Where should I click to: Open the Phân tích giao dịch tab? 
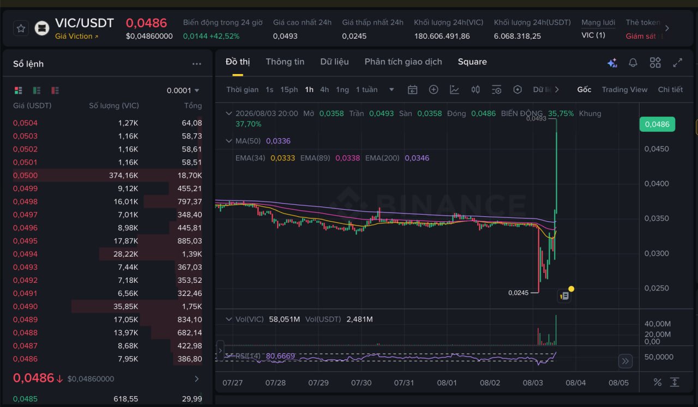point(403,62)
